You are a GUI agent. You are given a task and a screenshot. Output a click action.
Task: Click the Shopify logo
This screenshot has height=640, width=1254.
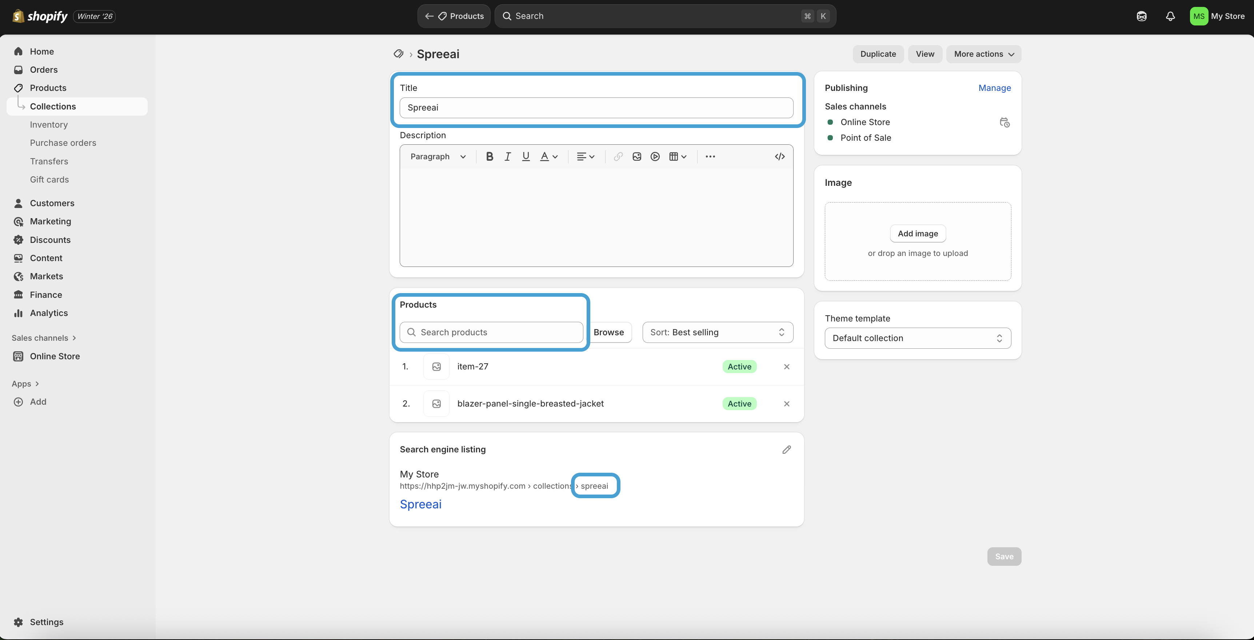click(40, 16)
